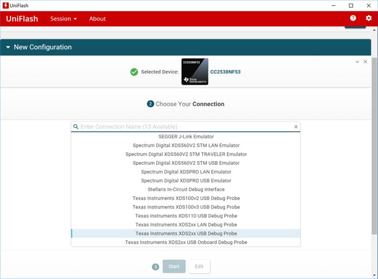Open the Session dropdown menu
The width and height of the screenshot is (378, 279).
[x=64, y=19]
